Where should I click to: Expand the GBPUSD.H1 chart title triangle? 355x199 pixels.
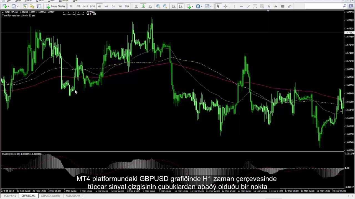(3, 12)
